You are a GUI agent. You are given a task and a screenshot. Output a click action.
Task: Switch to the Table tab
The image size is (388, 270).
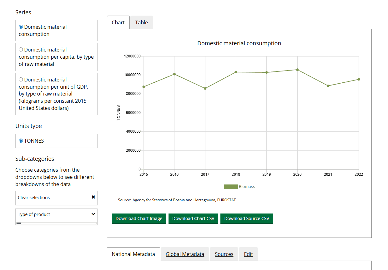[141, 22]
